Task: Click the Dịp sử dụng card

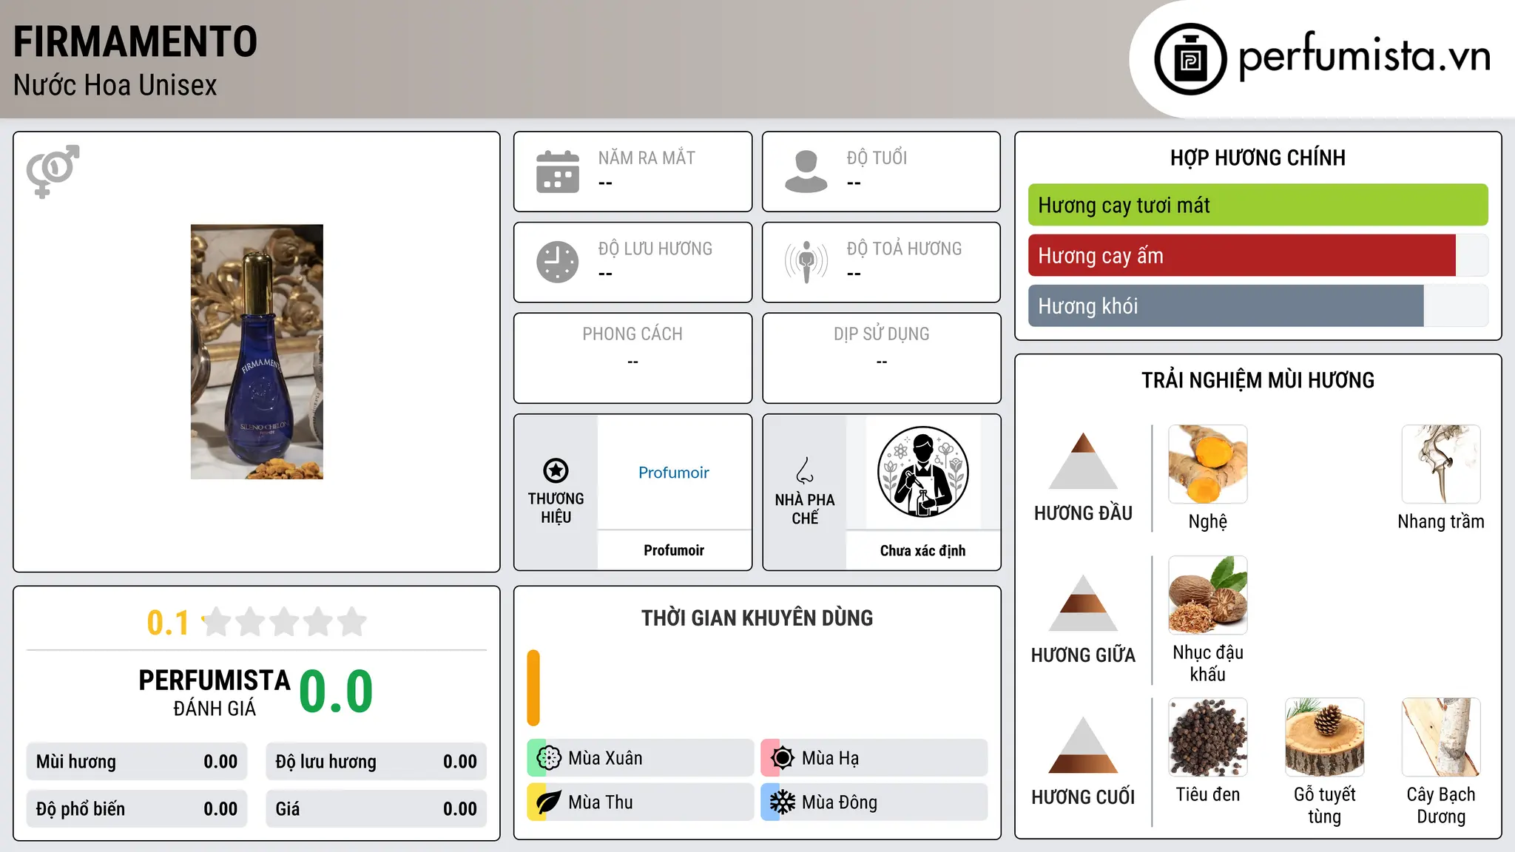Action: click(x=881, y=358)
